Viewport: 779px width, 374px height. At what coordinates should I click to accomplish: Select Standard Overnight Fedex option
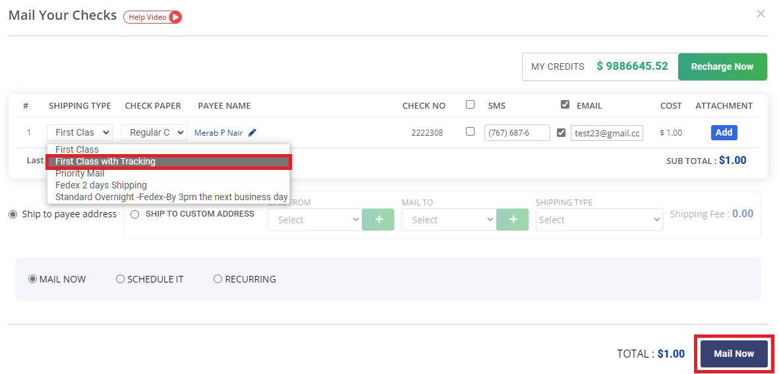tap(169, 197)
